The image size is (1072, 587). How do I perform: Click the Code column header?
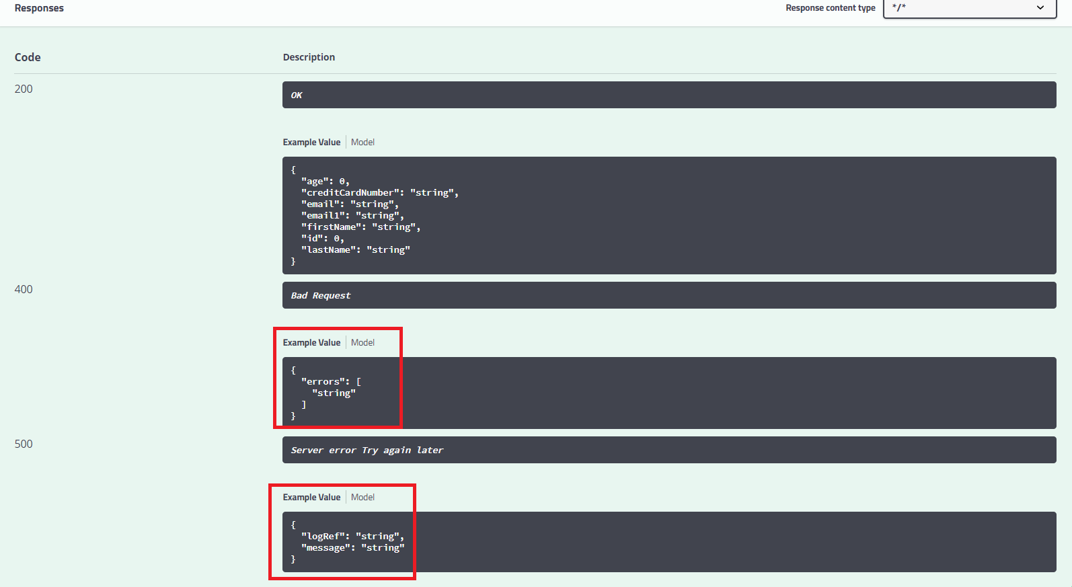click(x=28, y=57)
